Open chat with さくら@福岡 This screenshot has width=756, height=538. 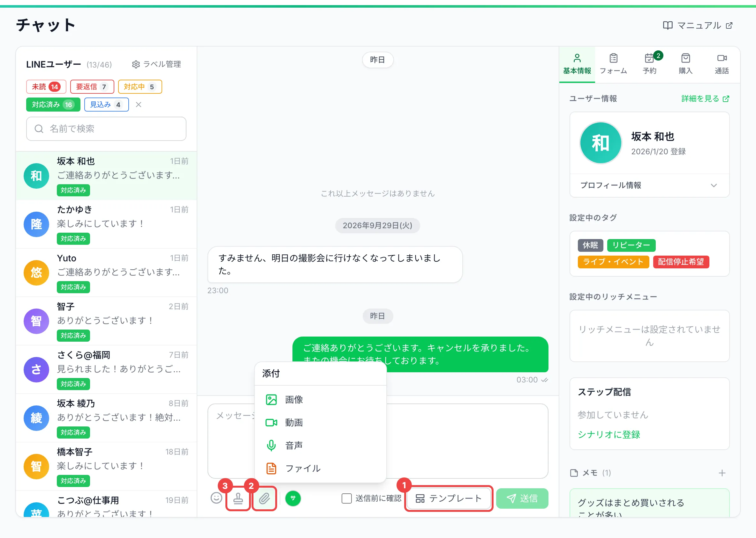coord(106,369)
